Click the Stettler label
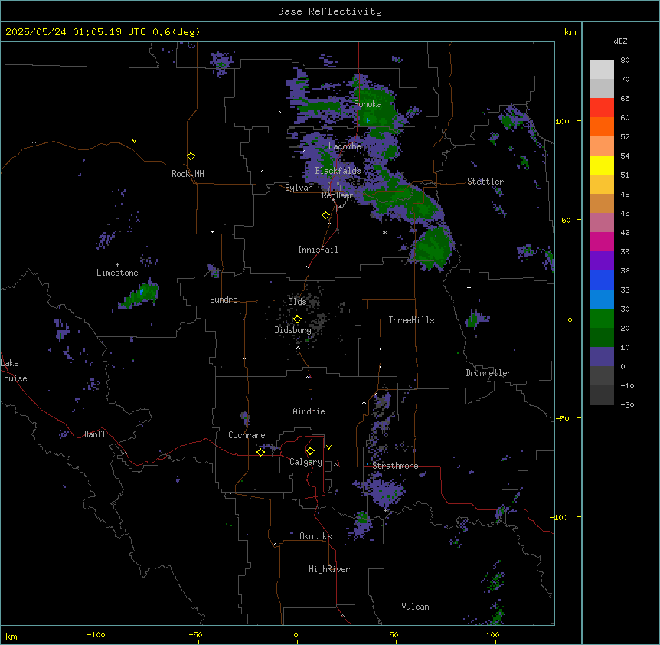 coord(485,182)
